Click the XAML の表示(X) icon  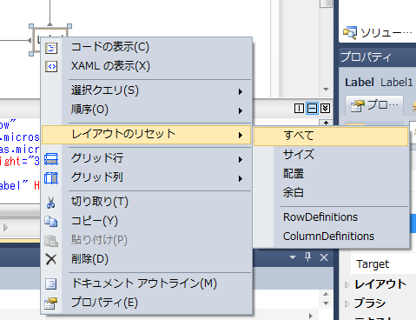point(51,67)
